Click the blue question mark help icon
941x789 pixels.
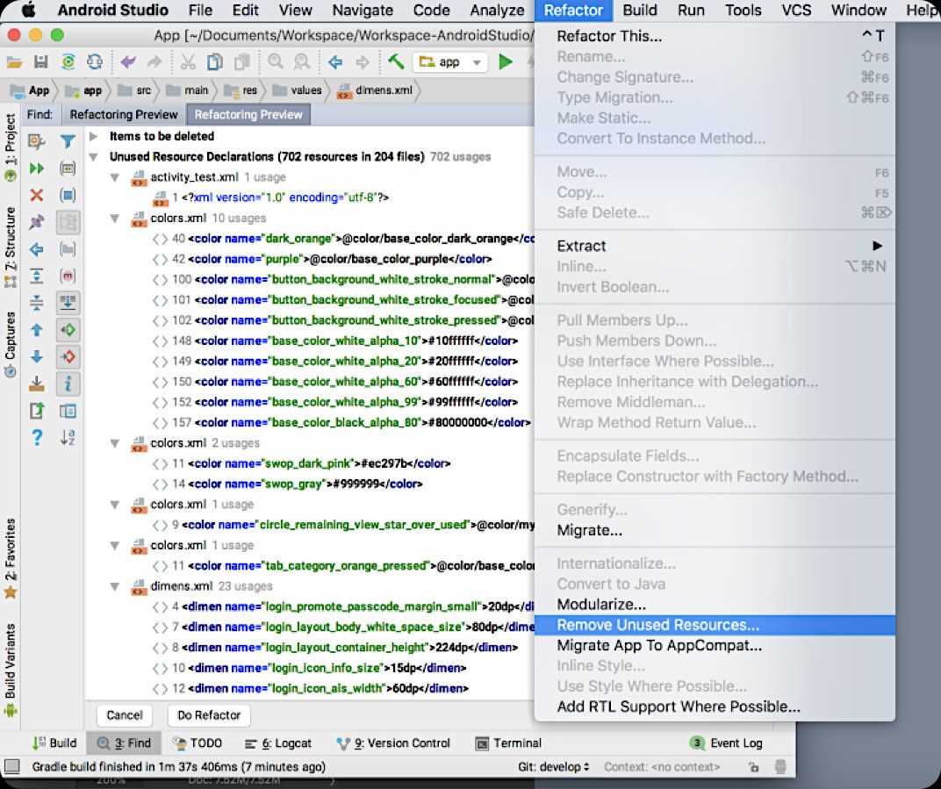pyautogui.click(x=37, y=437)
